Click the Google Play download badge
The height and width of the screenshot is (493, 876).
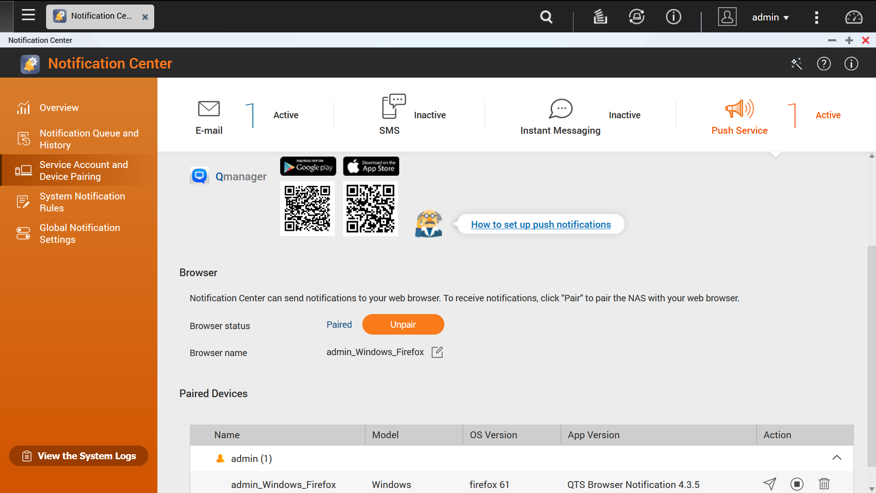(x=308, y=166)
